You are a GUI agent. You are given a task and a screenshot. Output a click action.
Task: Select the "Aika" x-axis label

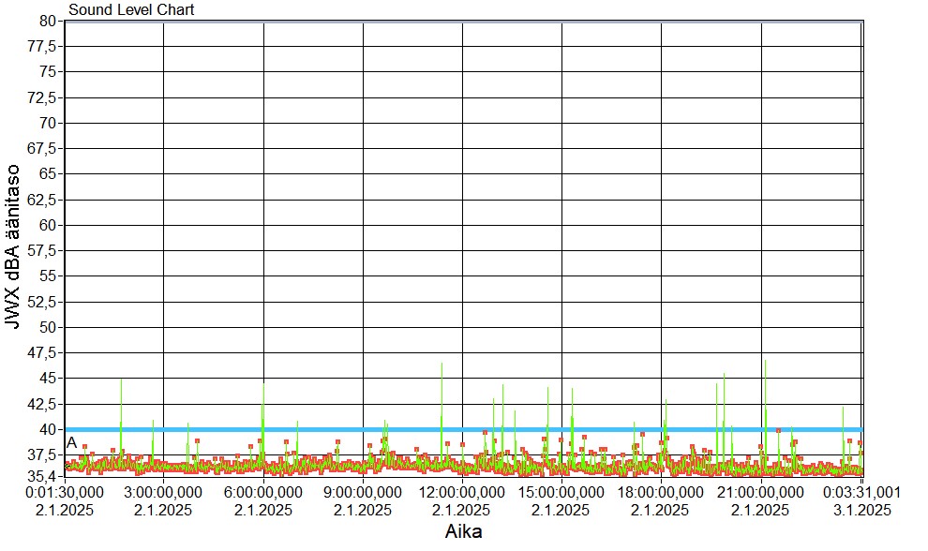463,531
